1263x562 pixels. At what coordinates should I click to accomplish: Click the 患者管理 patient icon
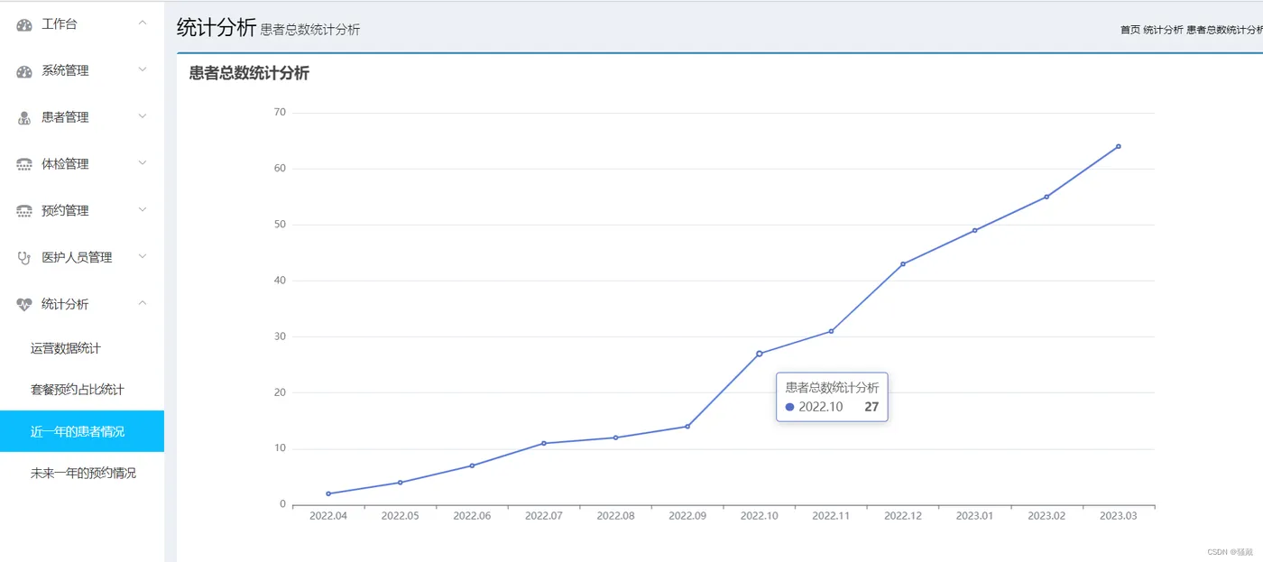[24, 118]
